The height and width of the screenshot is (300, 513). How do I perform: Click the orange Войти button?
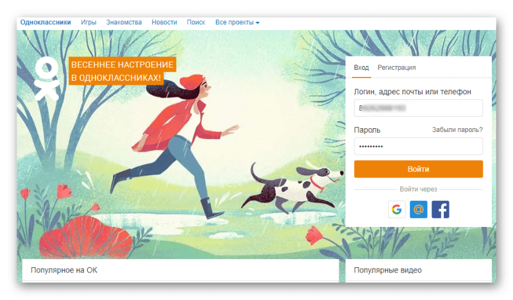[x=419, y=169]
